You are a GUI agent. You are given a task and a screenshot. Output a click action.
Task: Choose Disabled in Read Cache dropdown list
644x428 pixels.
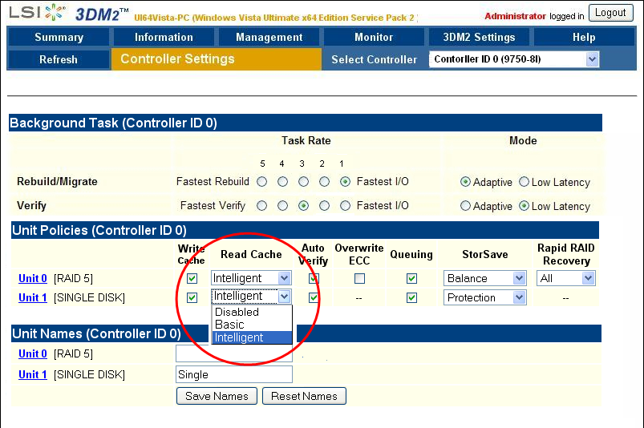coord(237,313)
